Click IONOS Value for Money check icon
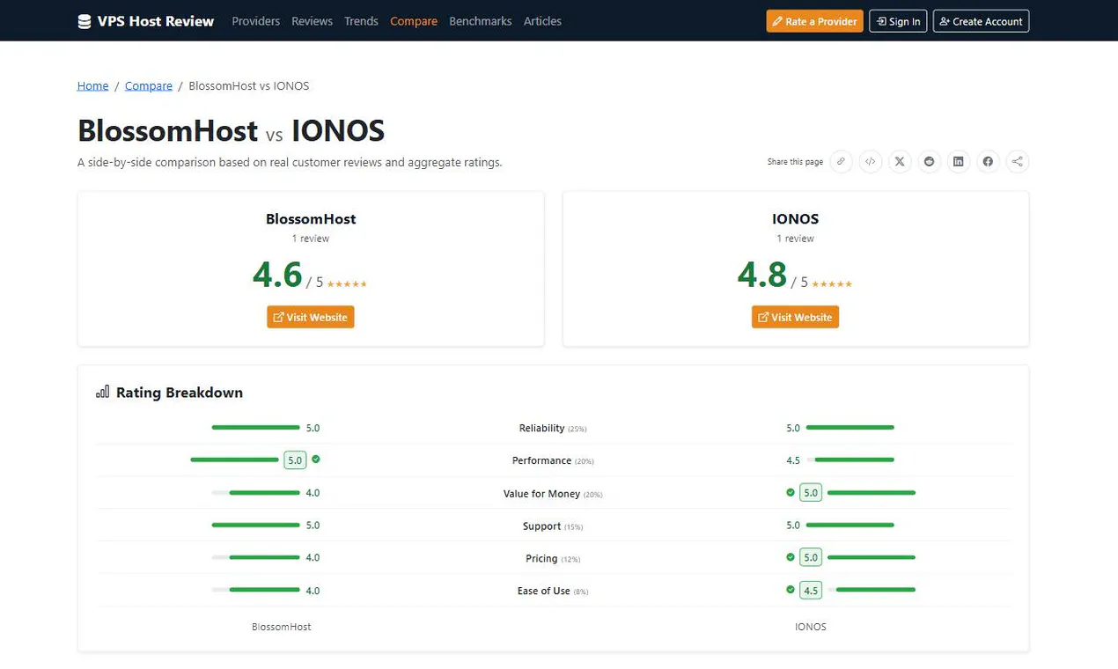This screenshot has height=669, width=1118. pos(791,493)
